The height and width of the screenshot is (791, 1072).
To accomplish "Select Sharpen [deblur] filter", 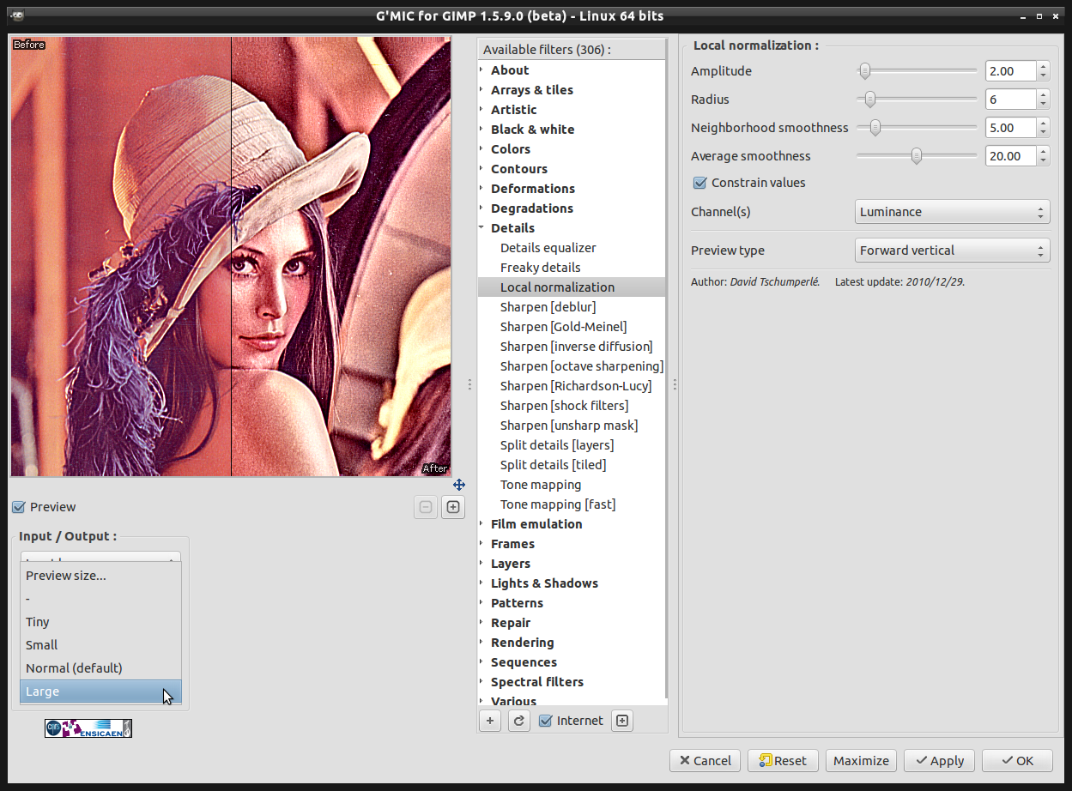I will point(572,307).
